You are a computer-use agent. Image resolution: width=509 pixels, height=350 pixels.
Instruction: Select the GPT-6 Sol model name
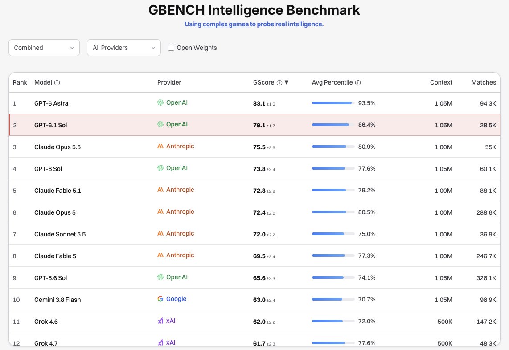(x=48, y=169)
